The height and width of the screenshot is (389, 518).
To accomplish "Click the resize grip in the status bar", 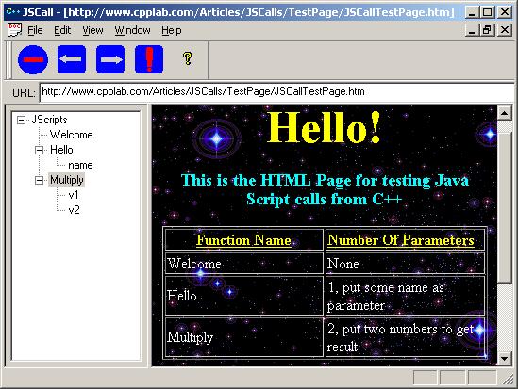I will coord(508,379).
